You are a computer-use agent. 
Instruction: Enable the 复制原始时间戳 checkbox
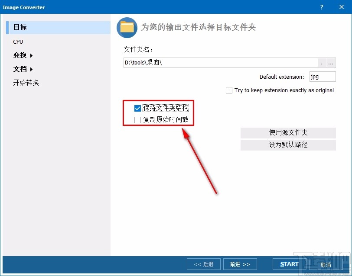click(137, 120)
